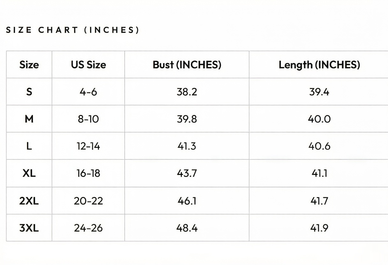Click the 4-6 US size cell
Image resolution: width=388 pixels, height=265 pixels.
tap(88, 92)
